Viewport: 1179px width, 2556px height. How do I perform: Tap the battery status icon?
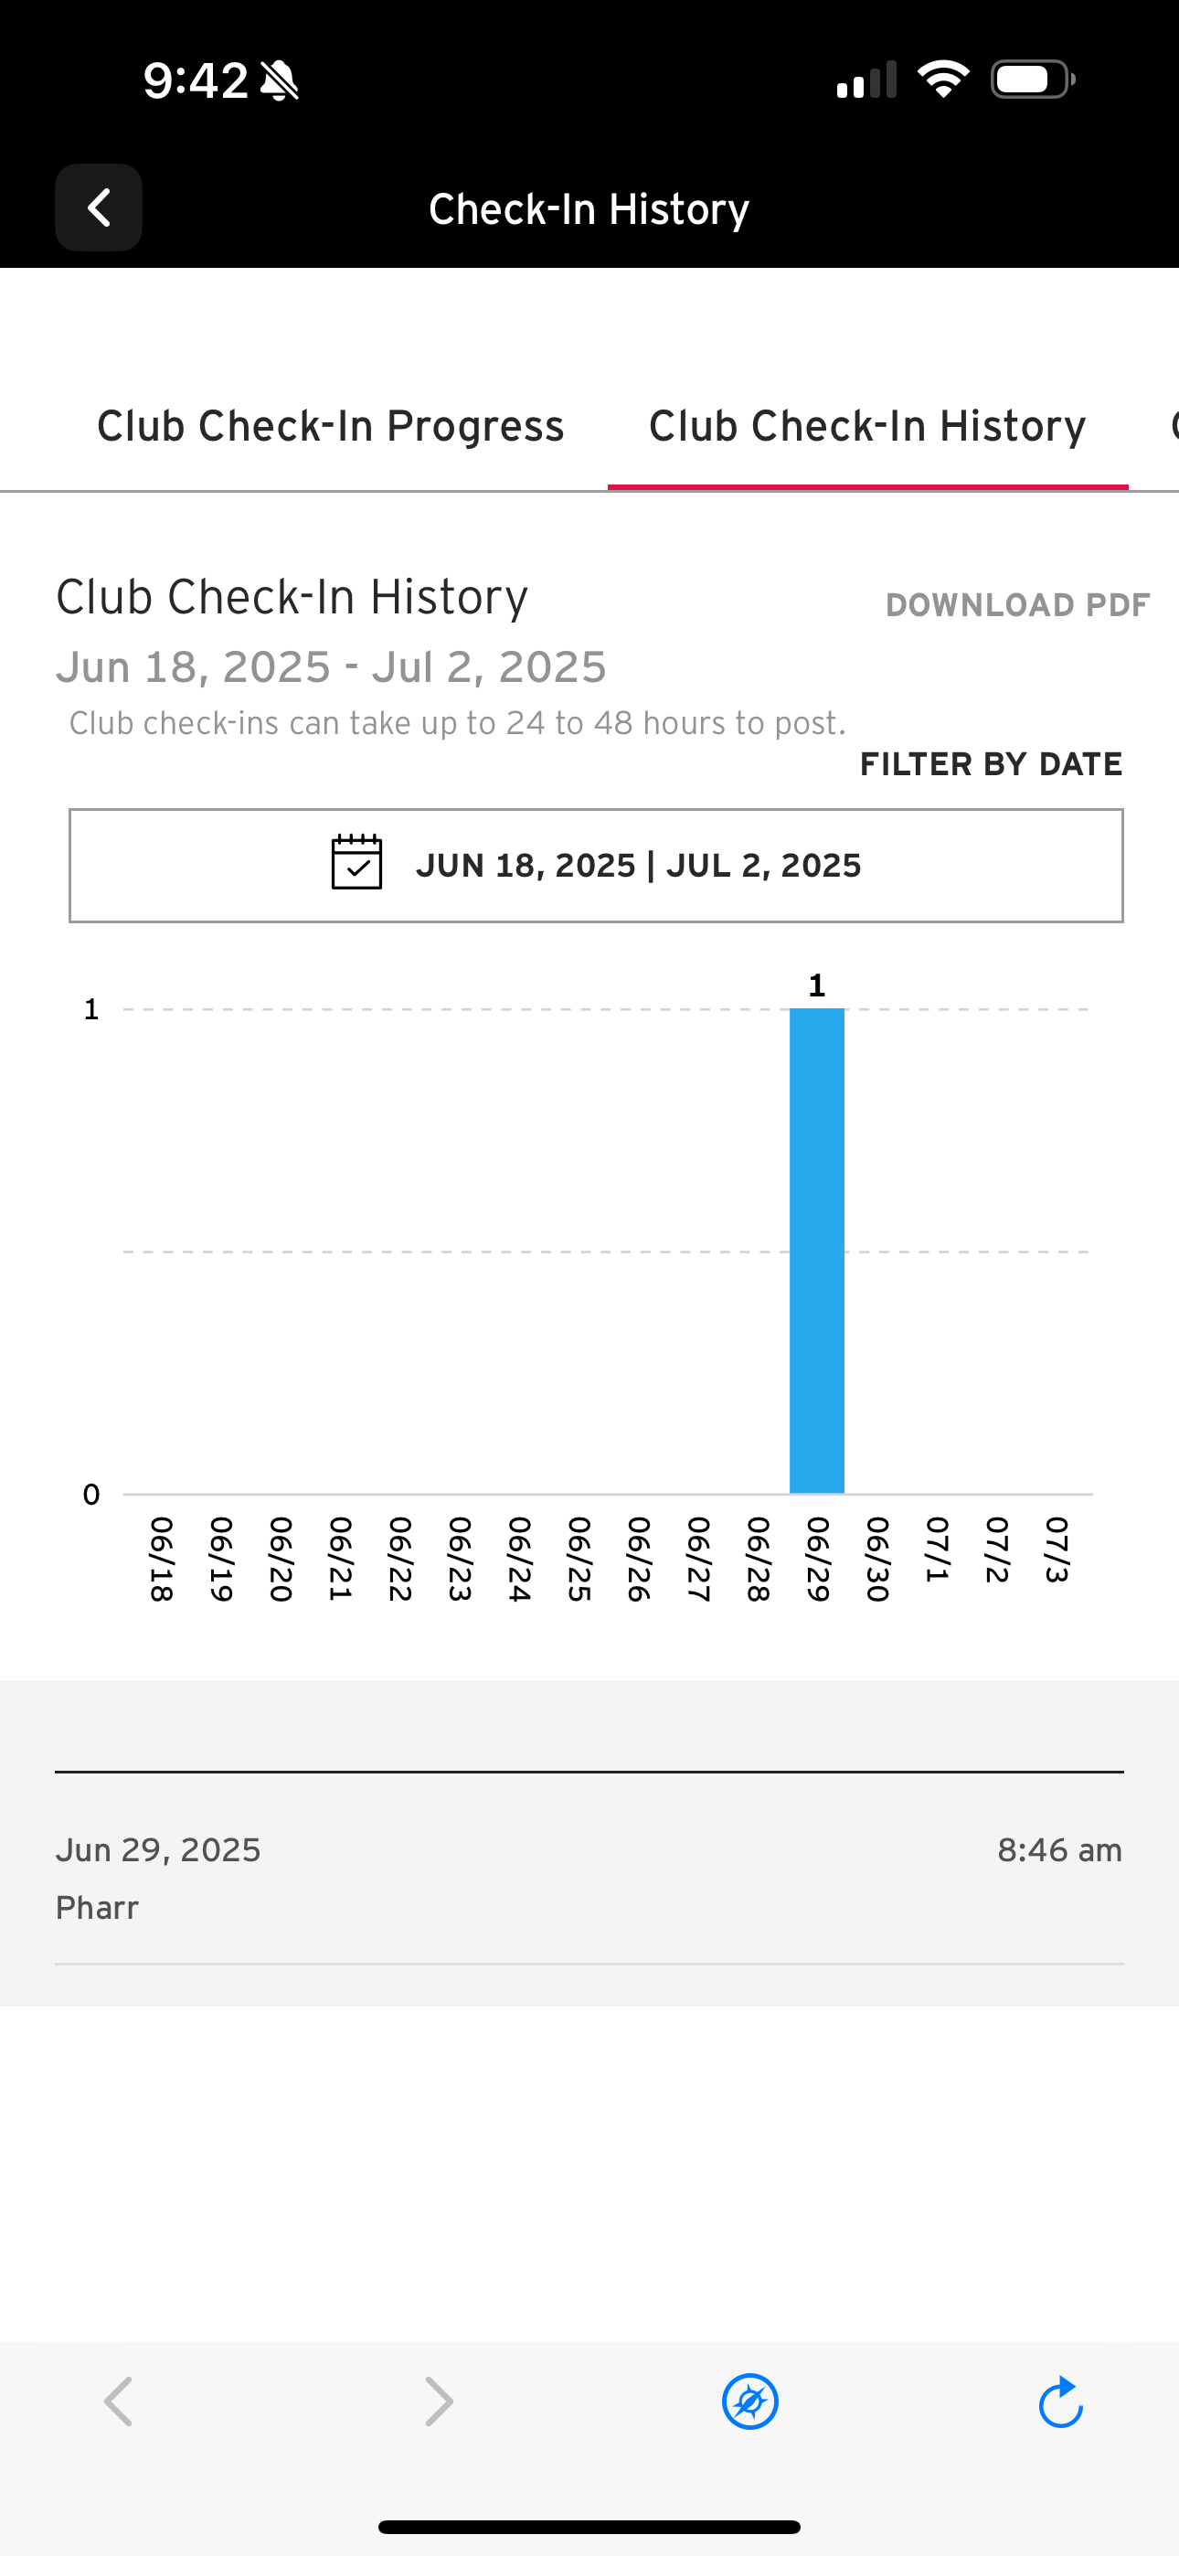(x=1032, y=80)
